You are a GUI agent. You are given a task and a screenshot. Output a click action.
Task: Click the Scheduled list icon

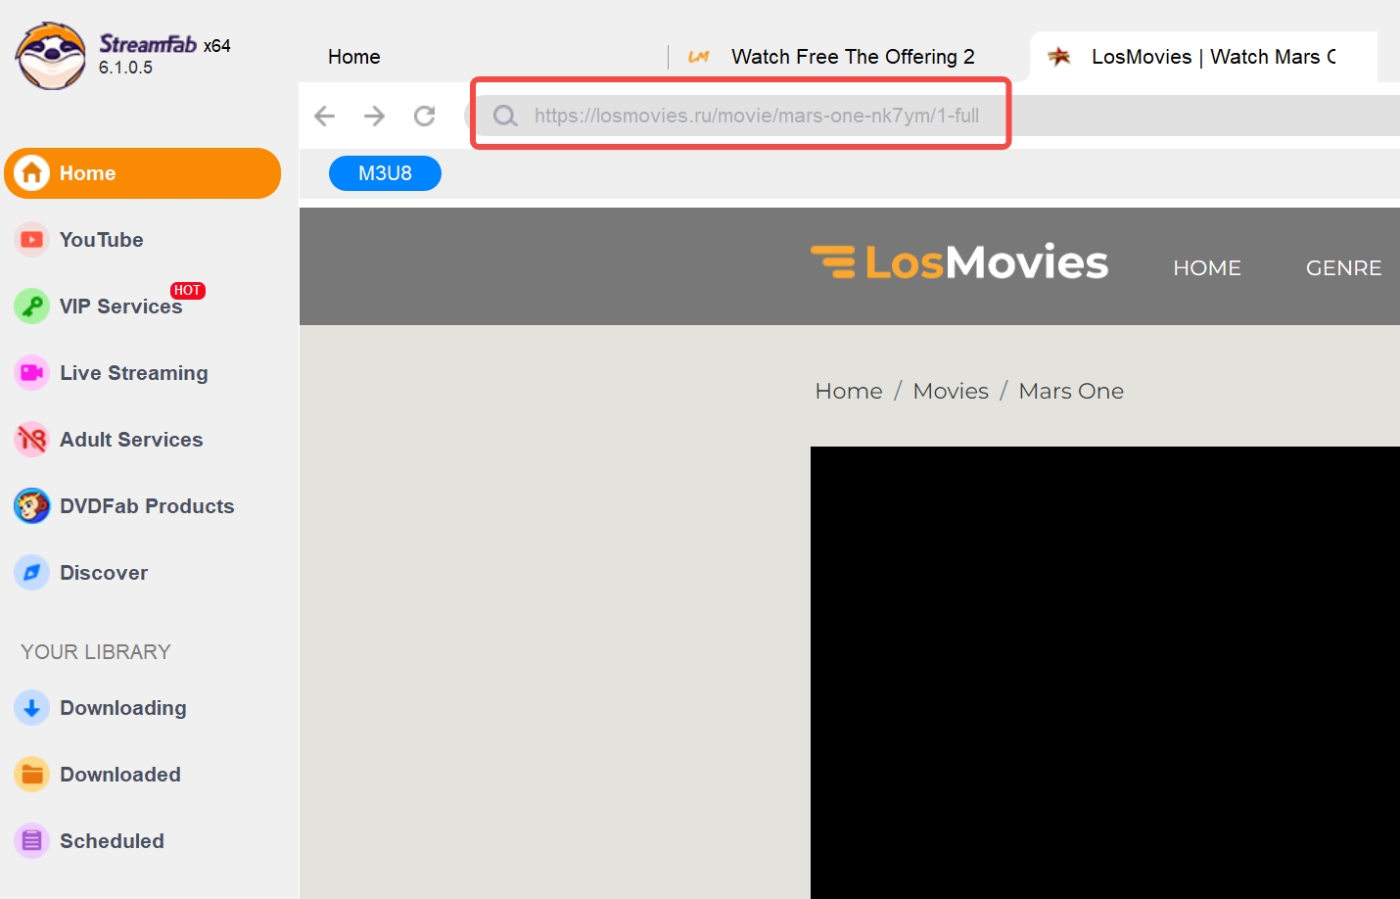point(31,841)
